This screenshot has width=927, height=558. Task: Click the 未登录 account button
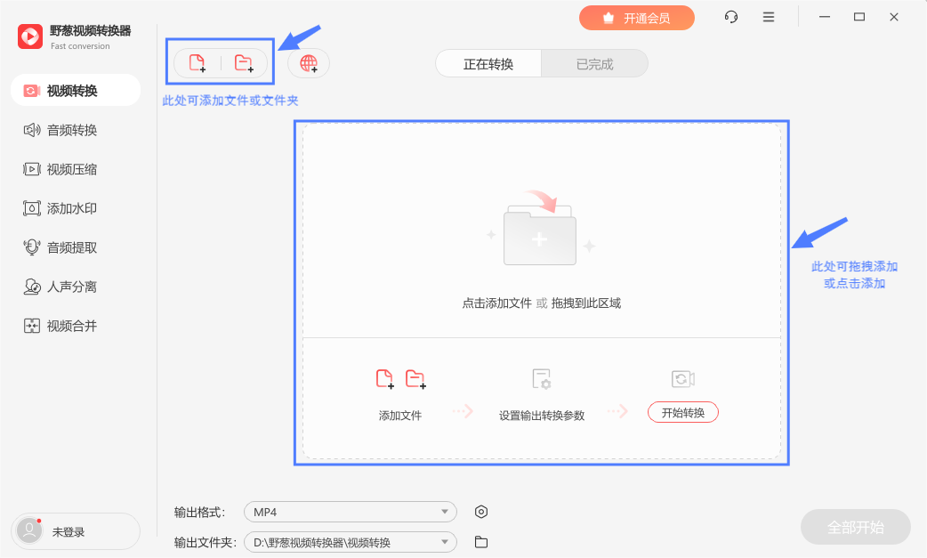[x=75, y=530]
